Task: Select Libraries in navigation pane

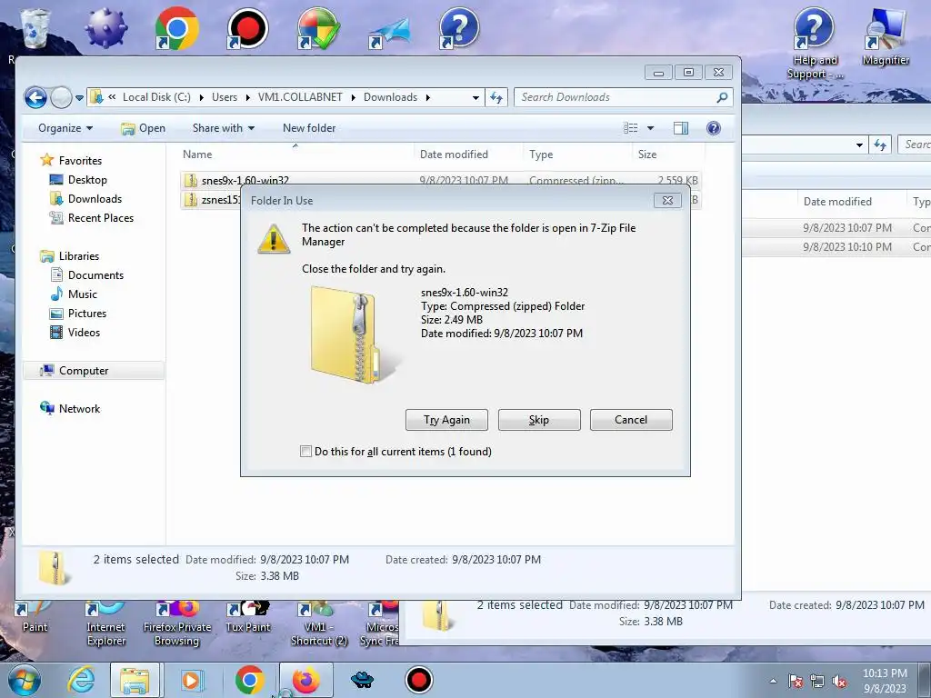Action: pos(79,255)
